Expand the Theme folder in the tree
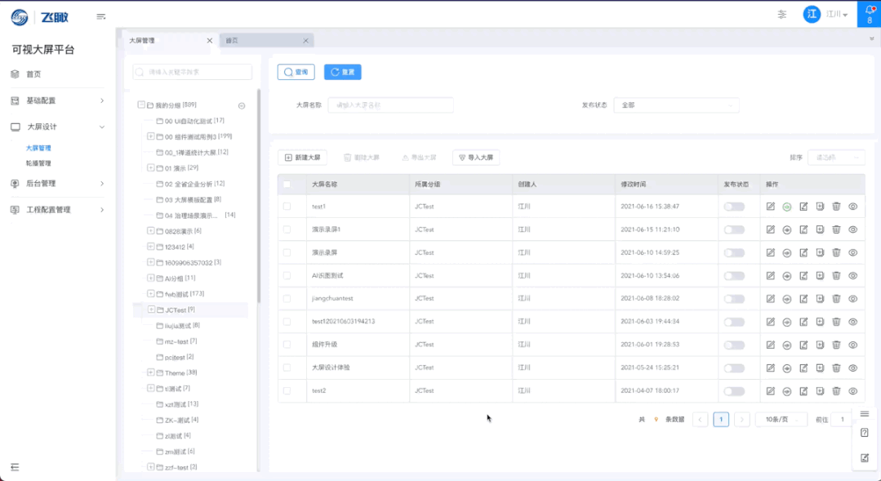The height and width of the screenshot is (481, 881). [x=151, y=372]
